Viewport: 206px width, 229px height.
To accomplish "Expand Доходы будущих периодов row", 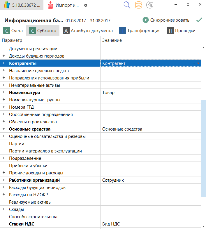I will click(x=4, y=56).
